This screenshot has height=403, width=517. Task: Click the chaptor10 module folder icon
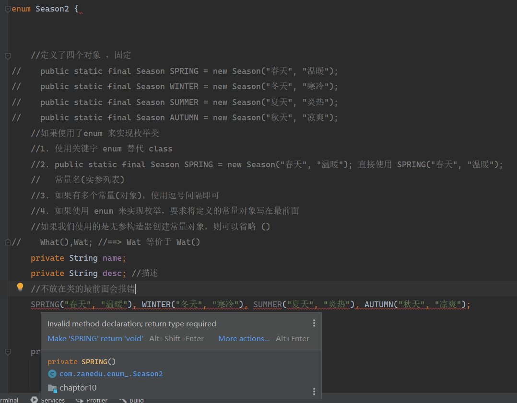52,388
